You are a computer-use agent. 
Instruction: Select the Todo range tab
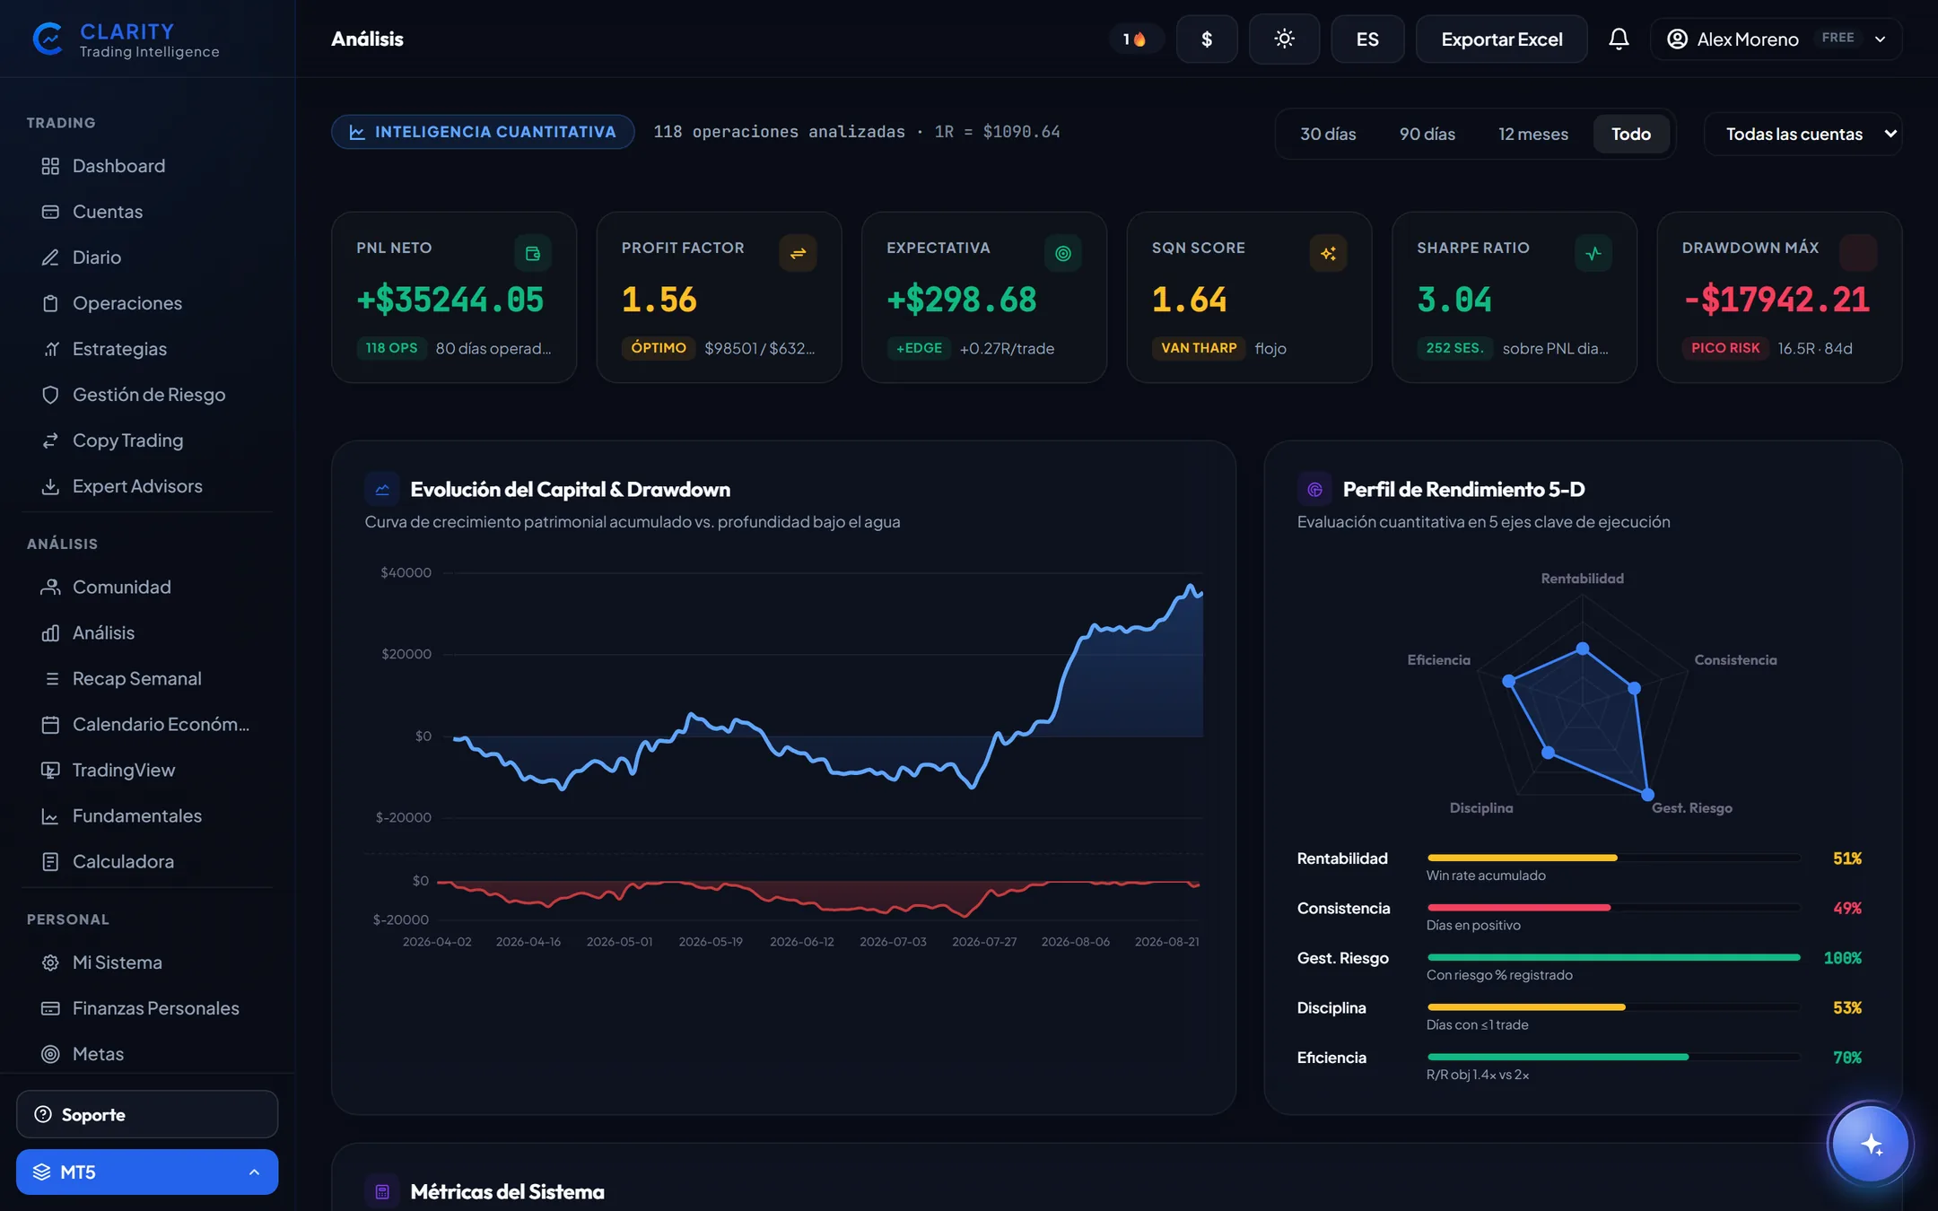[1631, 134]
